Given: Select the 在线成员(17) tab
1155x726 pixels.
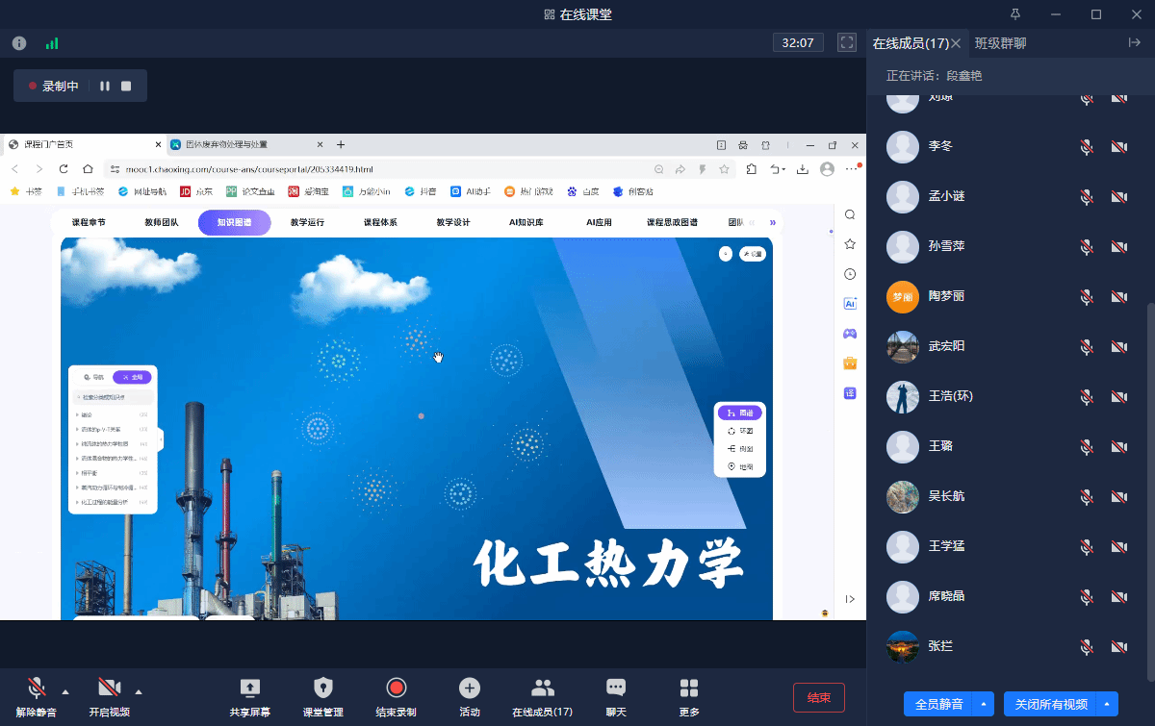Looking at the screenshot, I should pos(910,43).
